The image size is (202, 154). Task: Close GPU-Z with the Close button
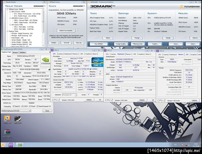[47, 111]
